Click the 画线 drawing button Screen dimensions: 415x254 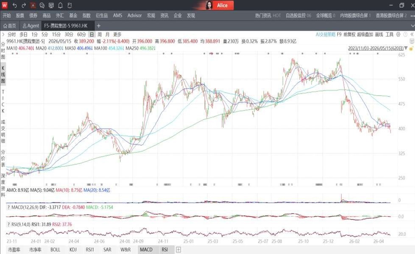click(x=379, y=34)
